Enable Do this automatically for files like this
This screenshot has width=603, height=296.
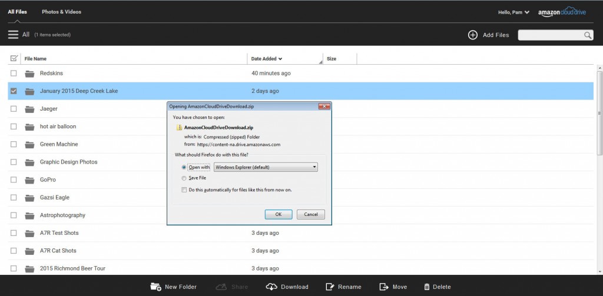(184, 189)
